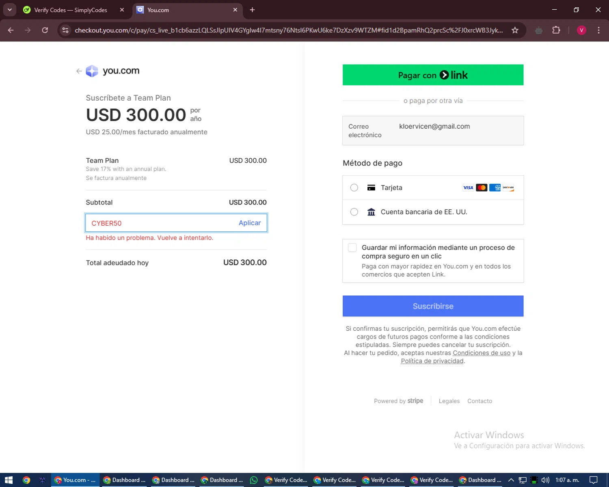Open the profile avatar V
This screenshot has width=609, height=487.
(x=581, y=30)
